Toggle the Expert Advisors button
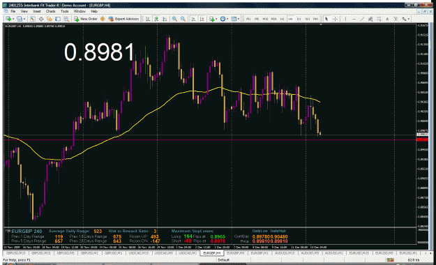This screenshot has height=265, width=436. click(x=123, y=19)
